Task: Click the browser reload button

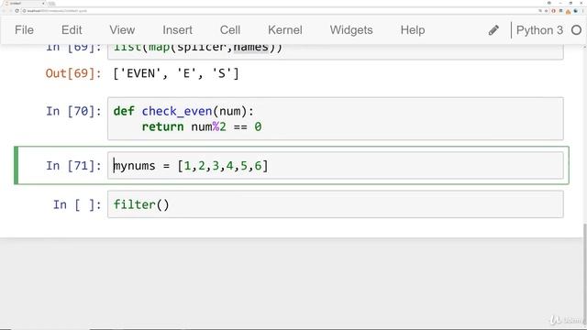Action: (17, 11)
